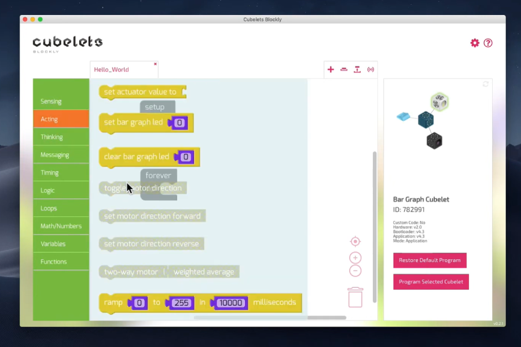521x347 pixels.
Task: Click the upload icon in tab toolbar
Action: tap(357, 69)
